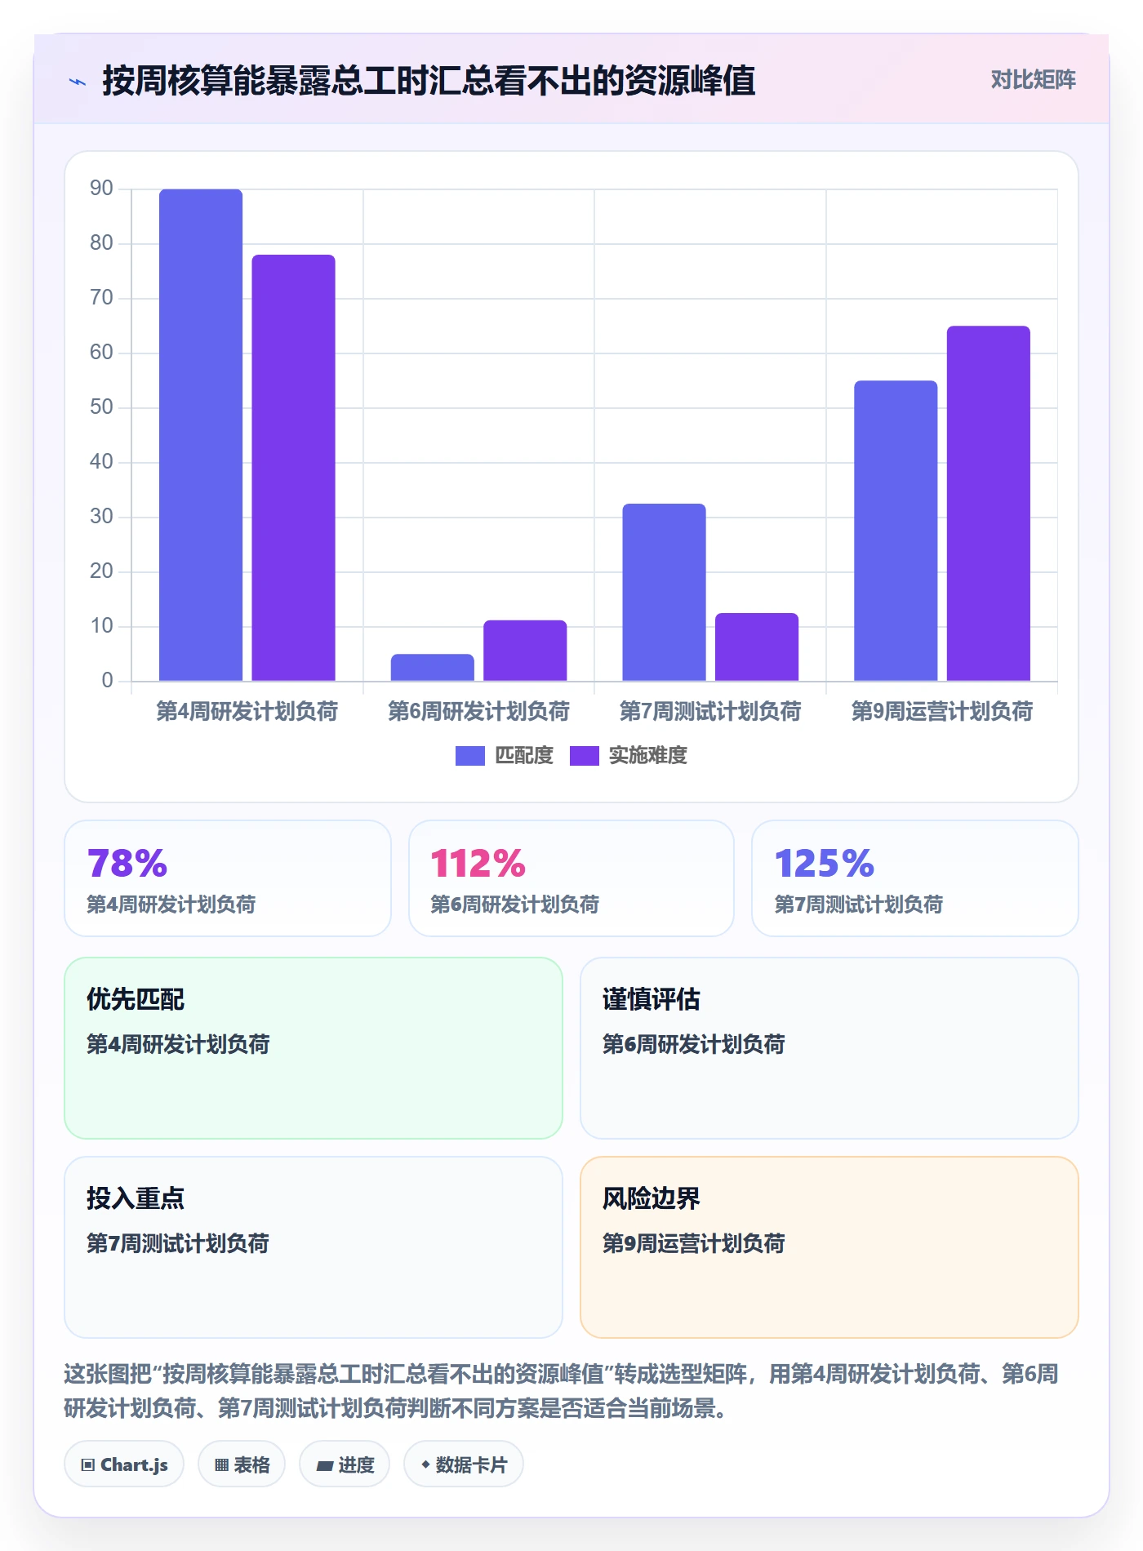This screenshot has height=1551, width=1143.
Task: Click the 匹配度 bar for 第7周测试计划负荷
Action: click(664, 593)
